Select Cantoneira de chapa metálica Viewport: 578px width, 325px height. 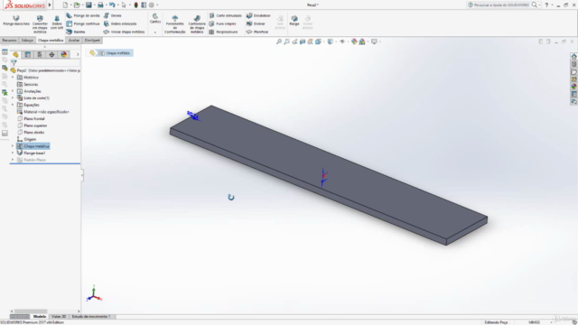coord(197,24)
